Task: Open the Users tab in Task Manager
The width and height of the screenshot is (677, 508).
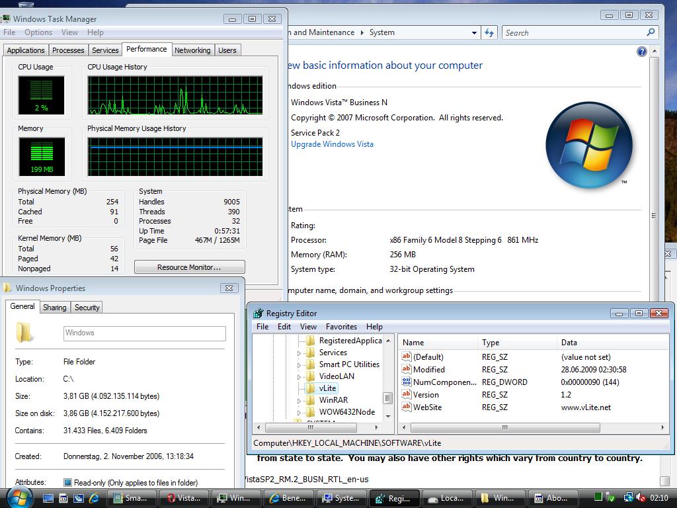Action: (227, 50)
